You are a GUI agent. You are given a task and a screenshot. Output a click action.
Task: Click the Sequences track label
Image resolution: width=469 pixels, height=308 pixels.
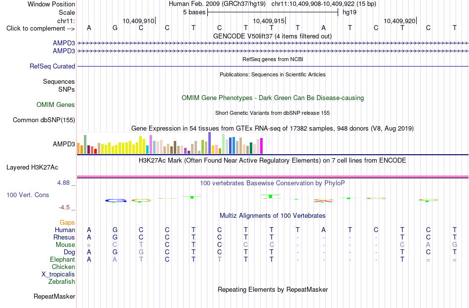[59, 81]
